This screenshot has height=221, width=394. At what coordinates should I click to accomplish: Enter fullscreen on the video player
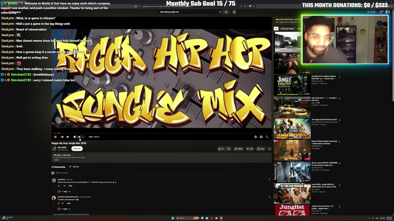click(x=267, y=137)
